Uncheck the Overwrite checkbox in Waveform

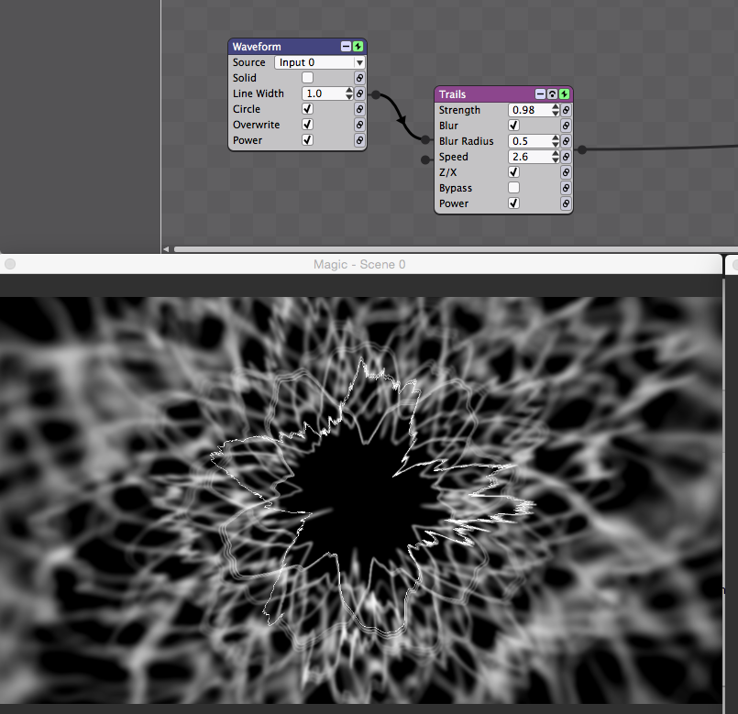point(307,125)
